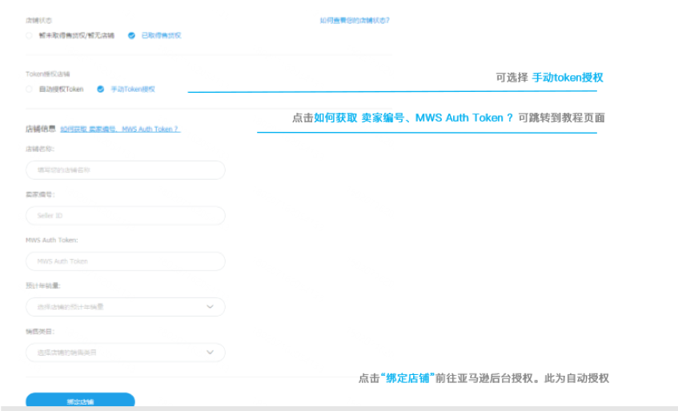This screenshot has width=678, height=411.
Task: Open the 销售类目 dropdown
Action: click(126, 353)
